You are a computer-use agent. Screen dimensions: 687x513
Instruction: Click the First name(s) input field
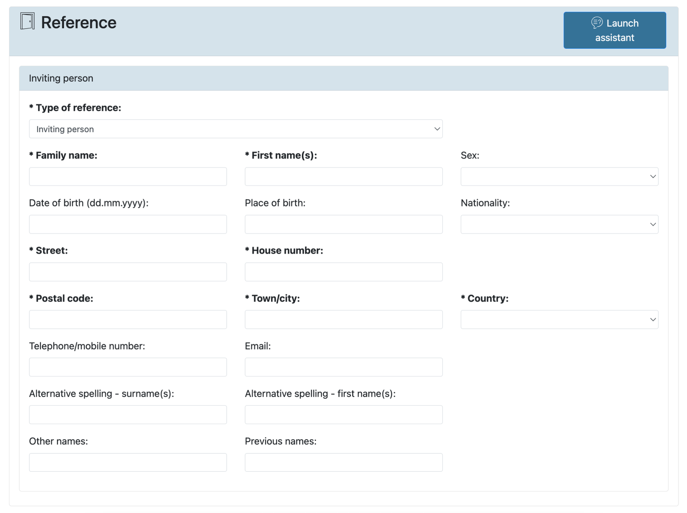tap(343, 176)
